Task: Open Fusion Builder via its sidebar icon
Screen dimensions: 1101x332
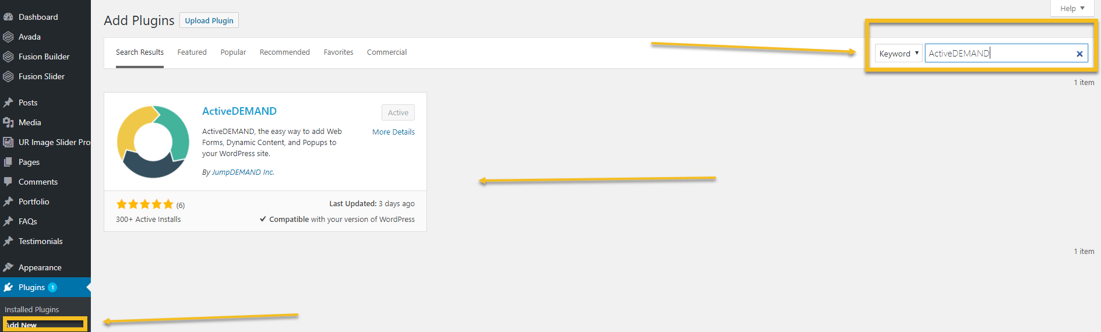Action: tap(8, 56)
